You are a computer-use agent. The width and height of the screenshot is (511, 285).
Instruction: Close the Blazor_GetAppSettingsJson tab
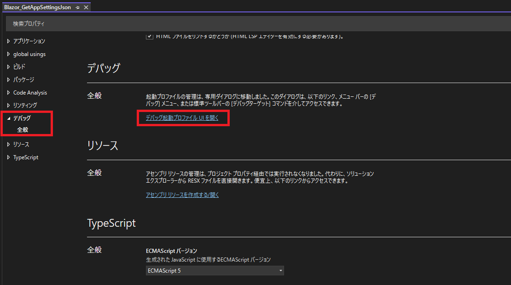tap(86, 7)
